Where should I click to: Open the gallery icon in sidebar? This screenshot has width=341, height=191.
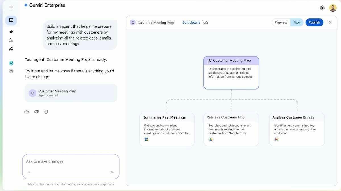pos(11,40)
